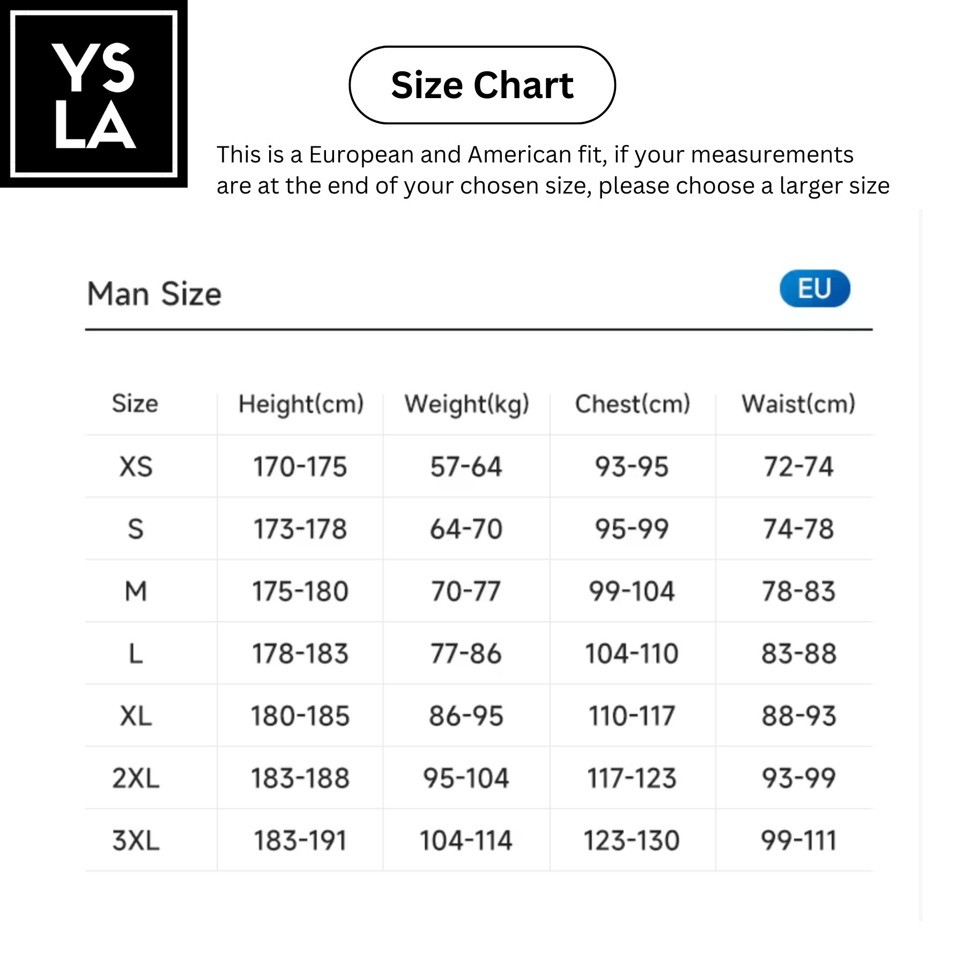Select the 3XL size row label
The width and height of the screenshot is (965, 965).
[136, 841]
